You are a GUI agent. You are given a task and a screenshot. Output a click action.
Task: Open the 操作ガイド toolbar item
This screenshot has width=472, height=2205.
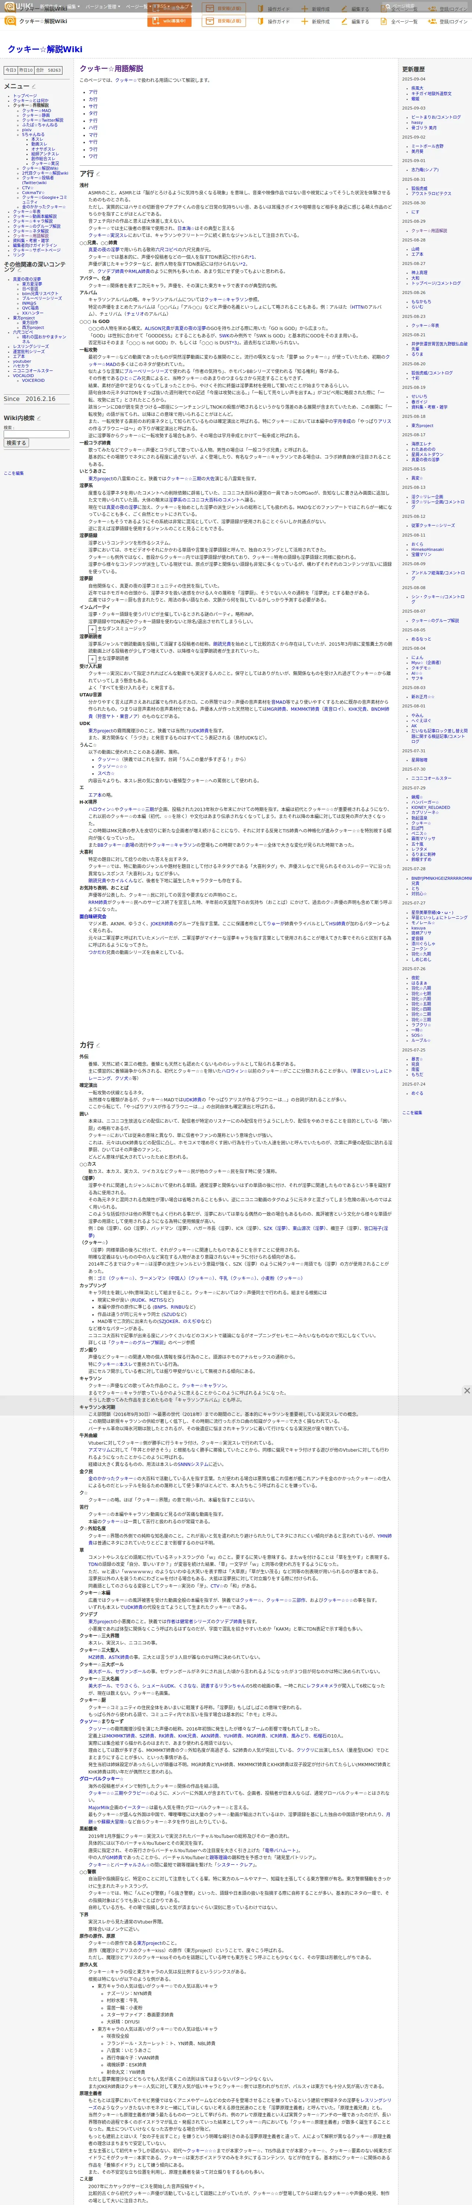pyautogui.click(x=274, y=21)
